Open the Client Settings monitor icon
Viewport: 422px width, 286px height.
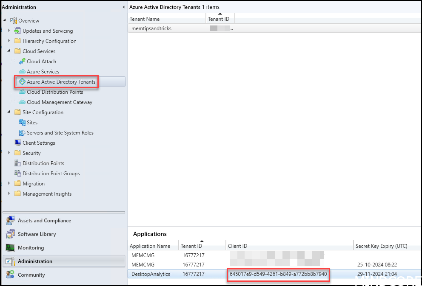(18, 143)
